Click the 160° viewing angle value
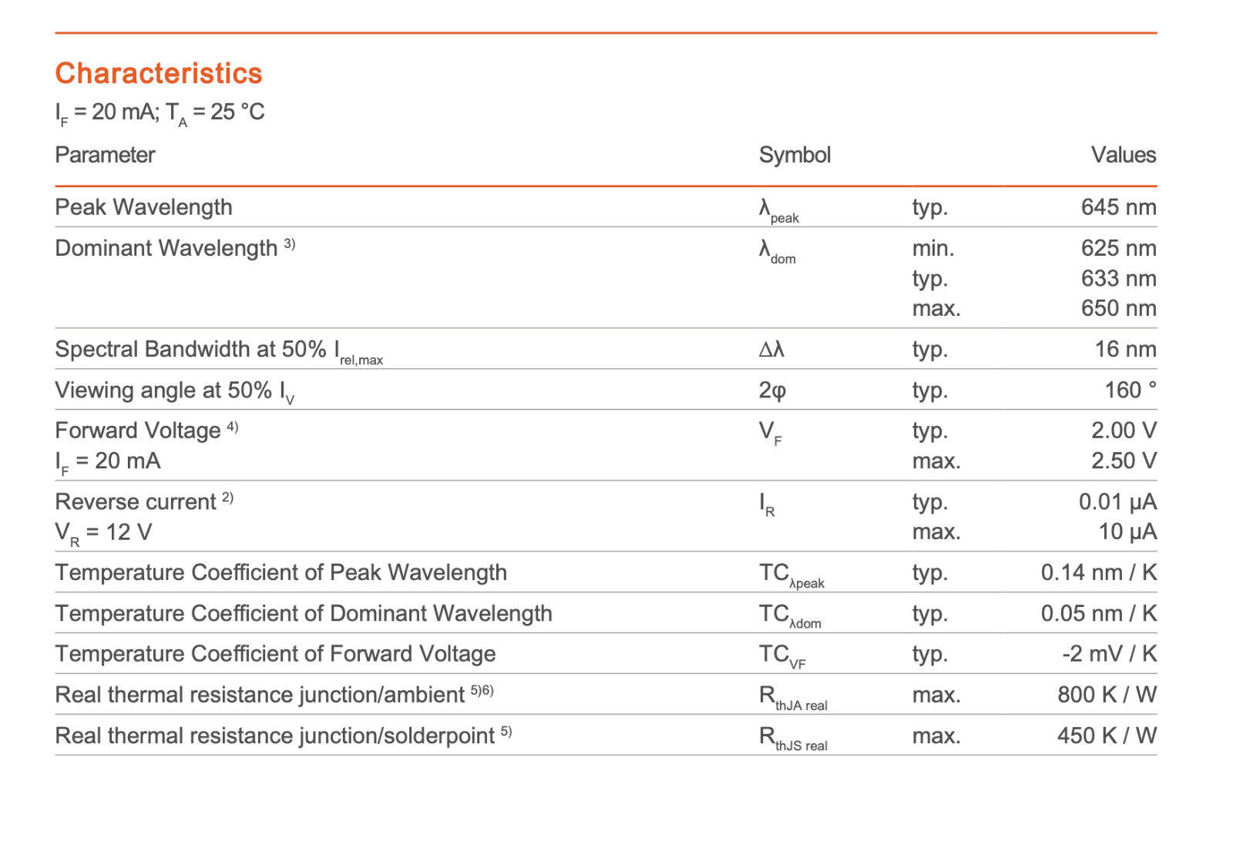 (1131, 390)
